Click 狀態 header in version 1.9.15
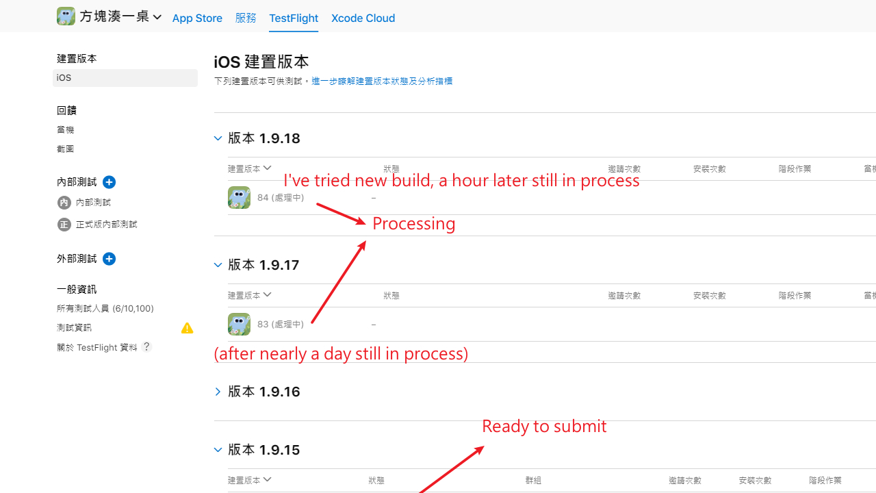Screen dimensions: 876x493 [376, 481]
